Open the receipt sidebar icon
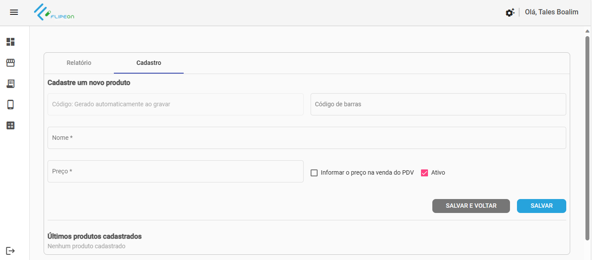The image size is (592, 260). pyautogui.click(x=10, y=84)
